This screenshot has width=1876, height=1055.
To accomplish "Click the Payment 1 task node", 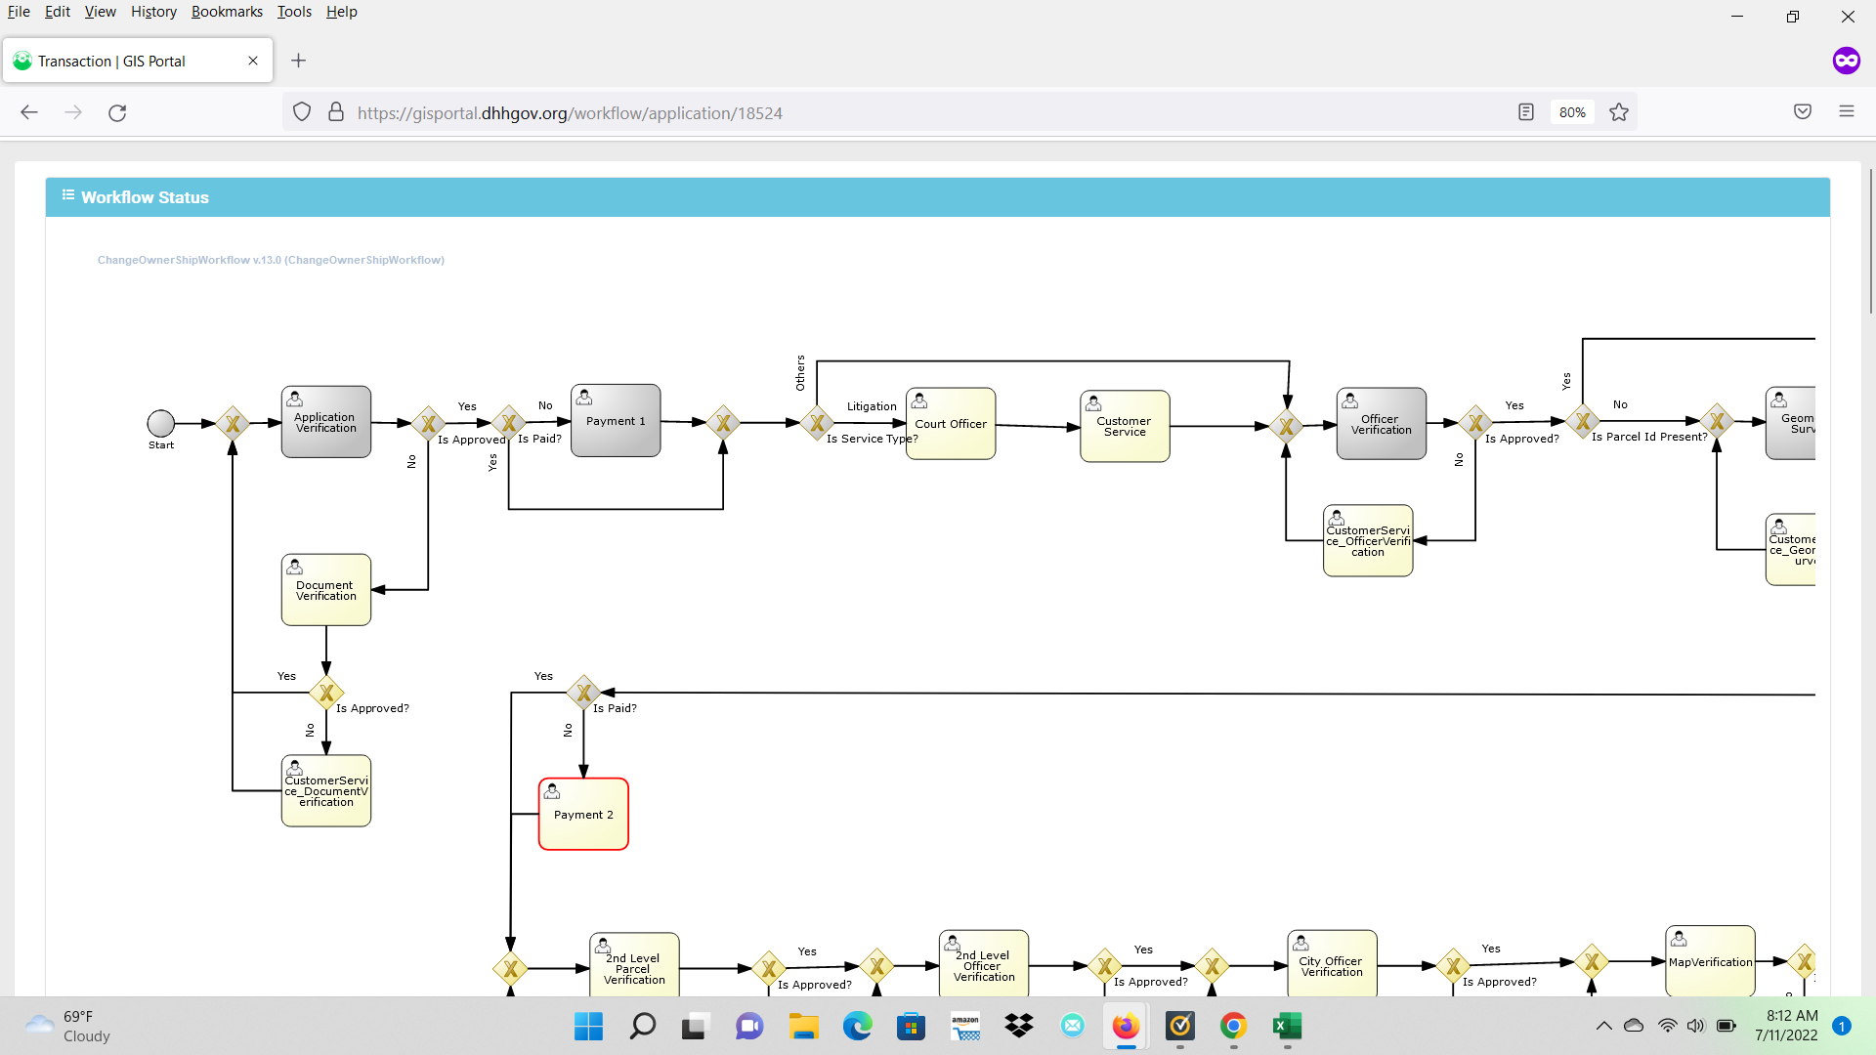I will (x=616, y=421).
